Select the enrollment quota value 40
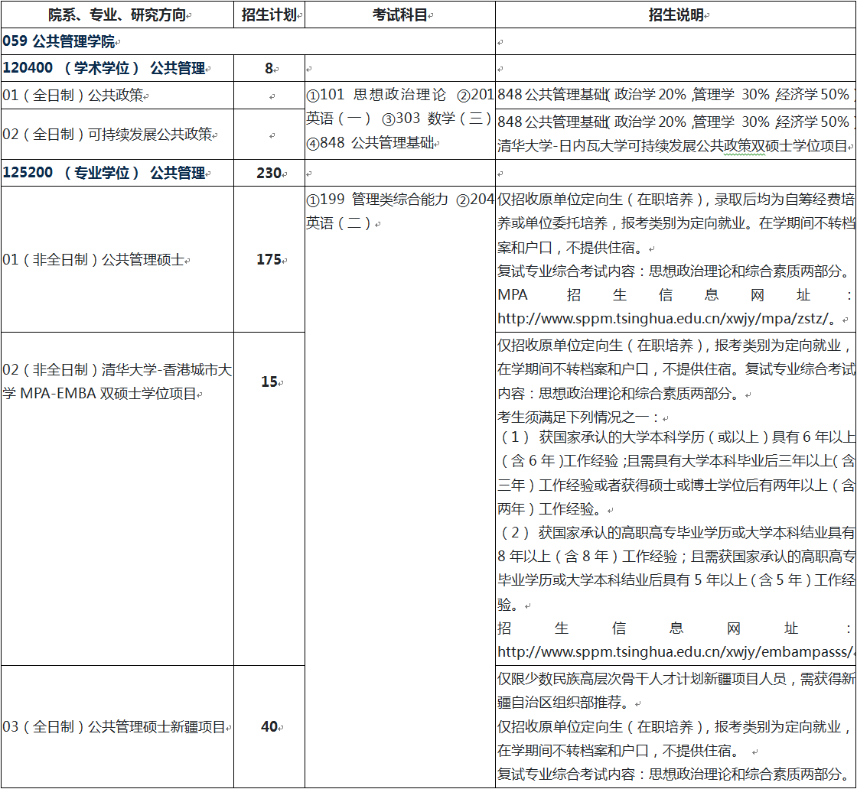Screen dimensions: 857x789 pyautogui.click(x=269, y=727)
